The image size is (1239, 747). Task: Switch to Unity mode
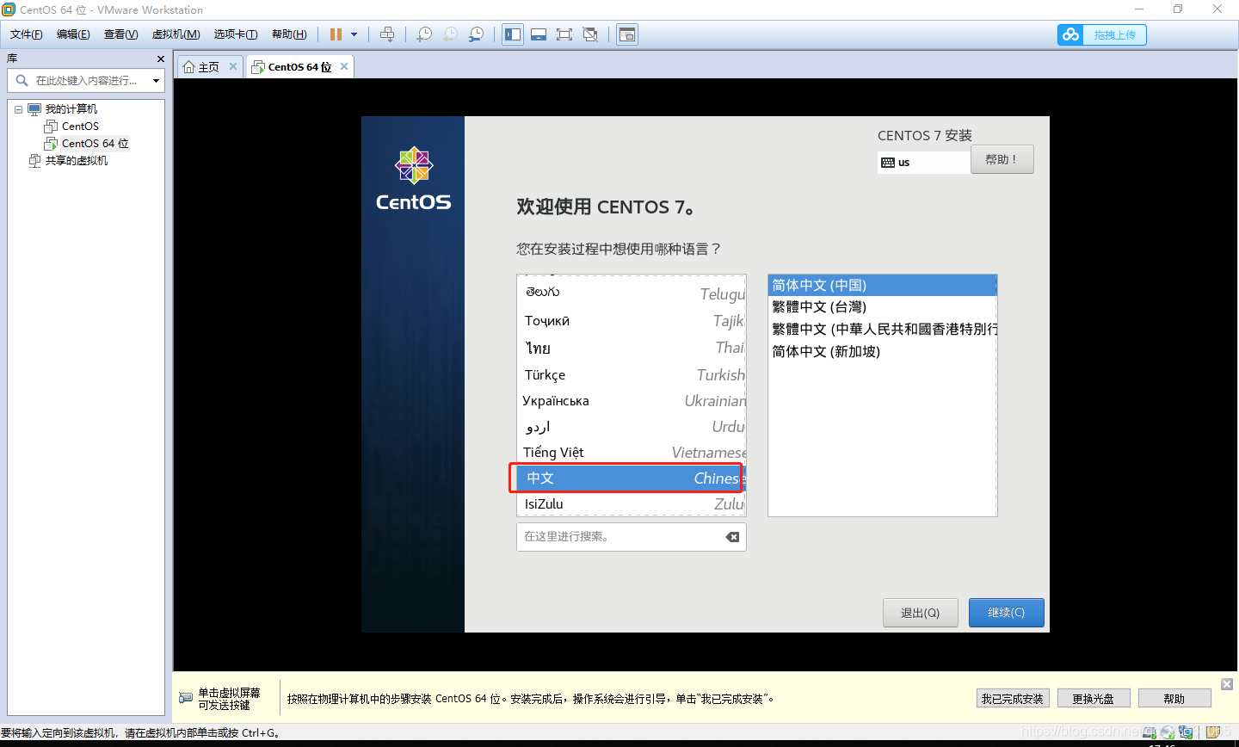tap(590, 34)
